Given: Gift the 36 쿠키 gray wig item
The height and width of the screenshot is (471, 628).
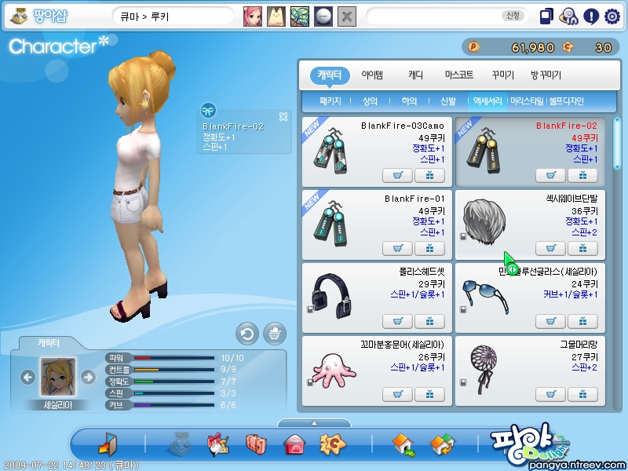Looking at the screenshot, I should [x=582, y=248].
